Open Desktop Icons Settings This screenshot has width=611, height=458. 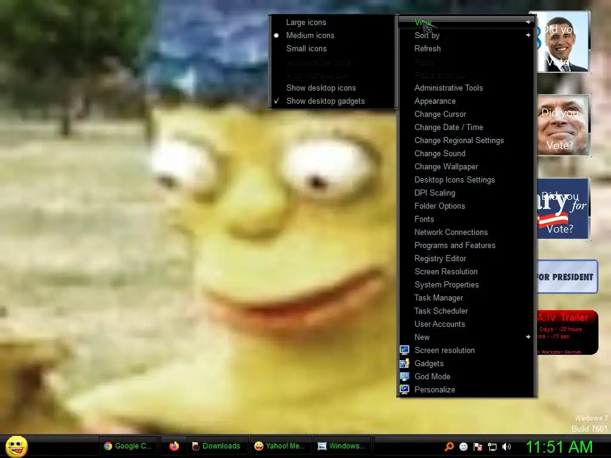[466, 180]
